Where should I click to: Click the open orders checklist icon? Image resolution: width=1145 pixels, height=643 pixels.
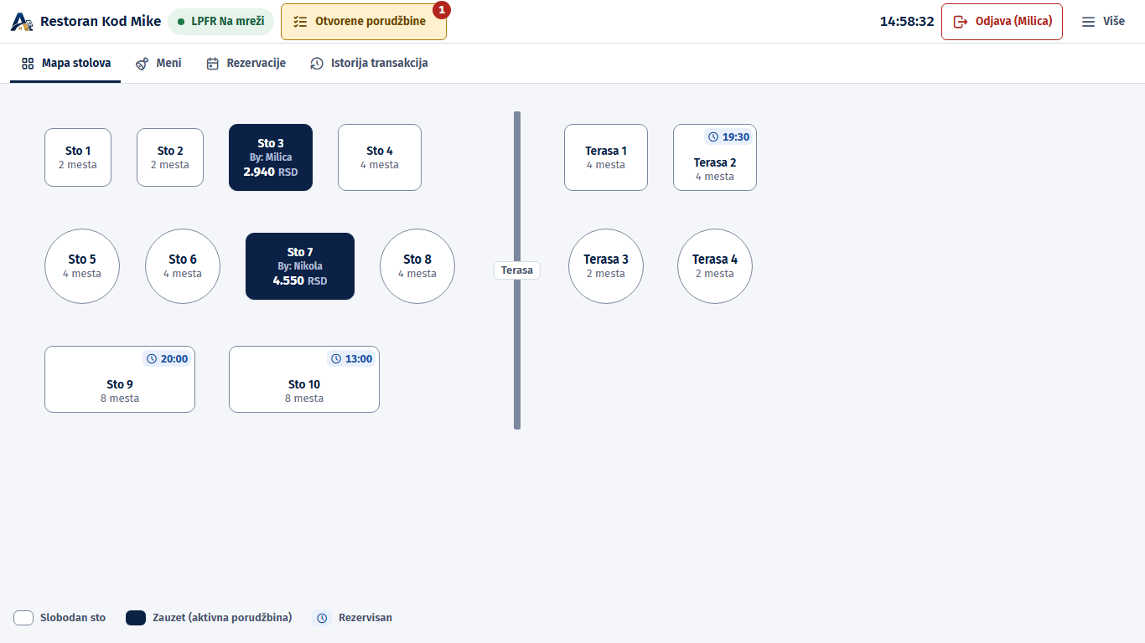301,22
